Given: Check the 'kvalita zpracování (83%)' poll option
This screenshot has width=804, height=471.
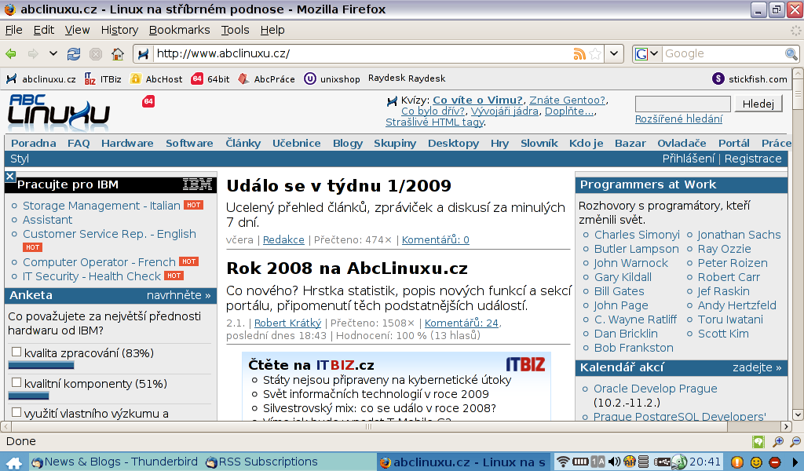Looking at the screenshot, I should pyautogui.click(x=16, y=352).
